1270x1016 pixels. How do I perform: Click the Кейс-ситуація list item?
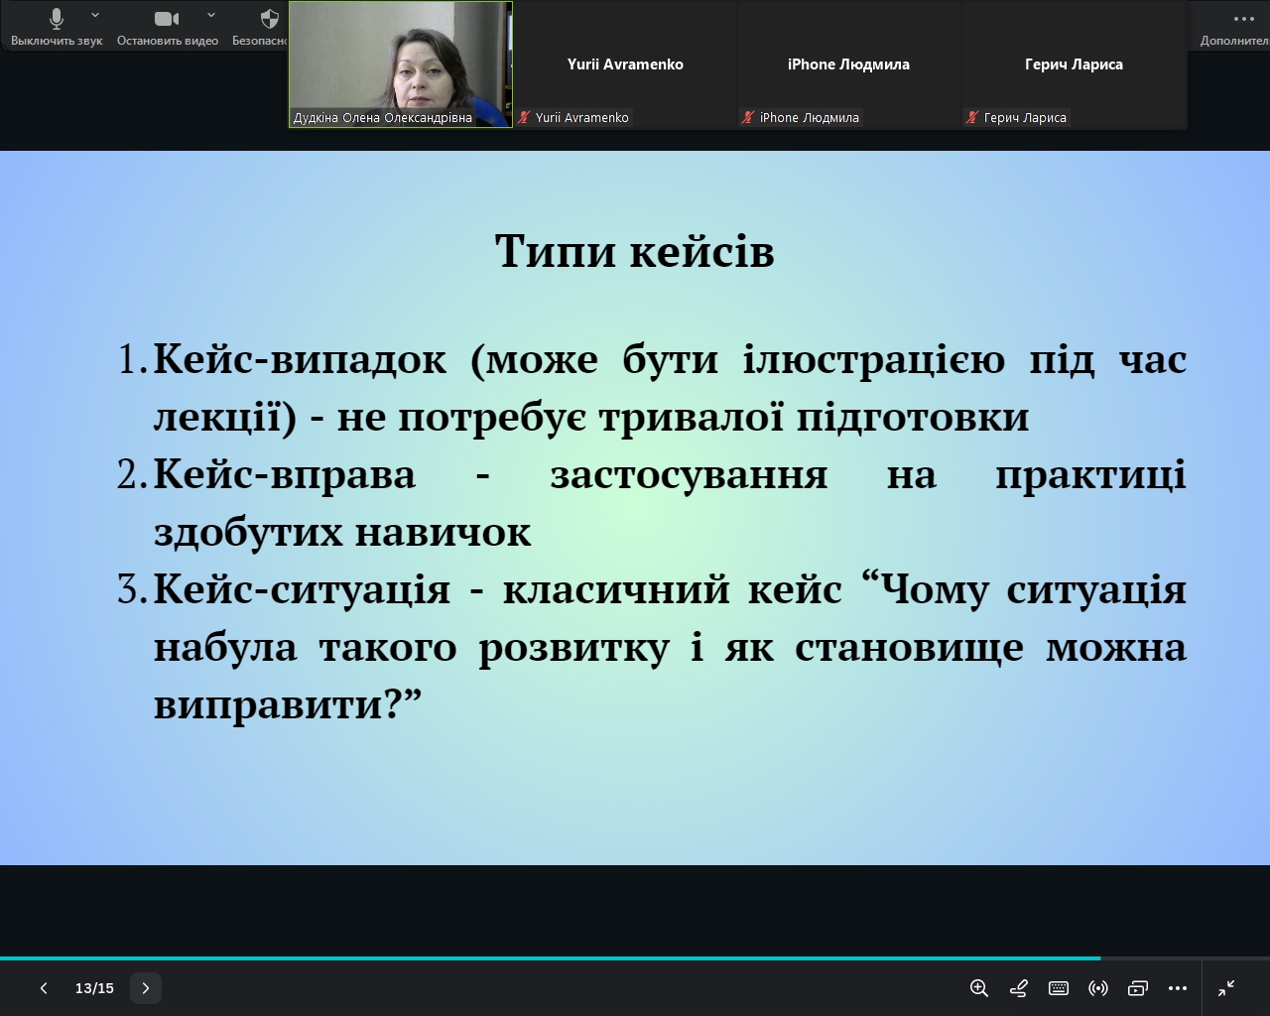tap(652, 647)
